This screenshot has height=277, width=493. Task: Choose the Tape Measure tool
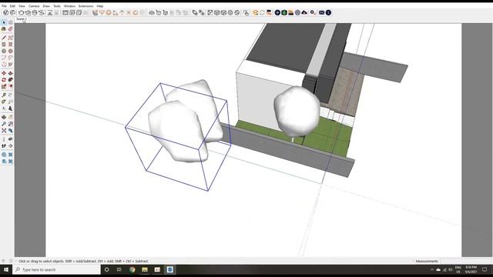click(4, 95)
